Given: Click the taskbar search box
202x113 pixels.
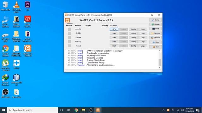Looking at the screenshot, I should click(x=33, y=110).
